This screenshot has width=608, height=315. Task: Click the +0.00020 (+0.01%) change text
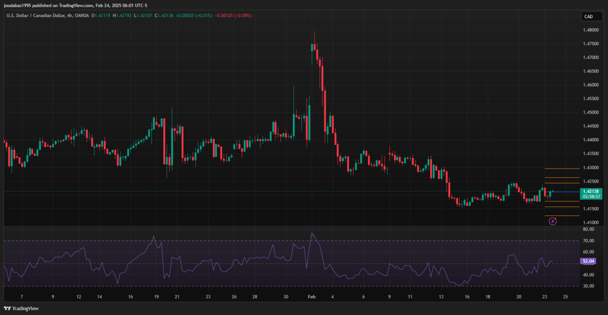click(194, 15)
